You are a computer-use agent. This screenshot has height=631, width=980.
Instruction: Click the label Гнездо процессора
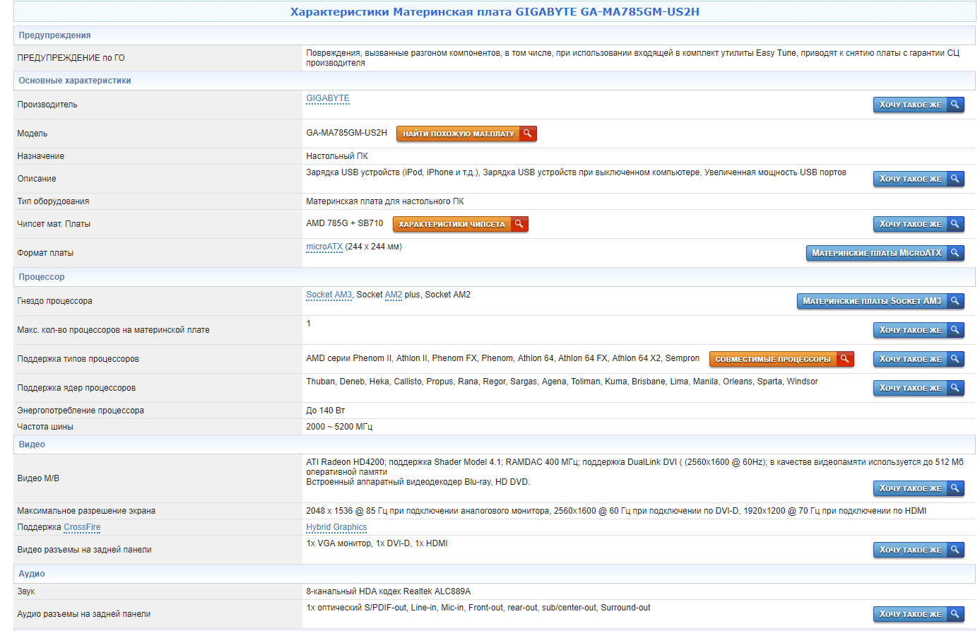coord(54,301)
